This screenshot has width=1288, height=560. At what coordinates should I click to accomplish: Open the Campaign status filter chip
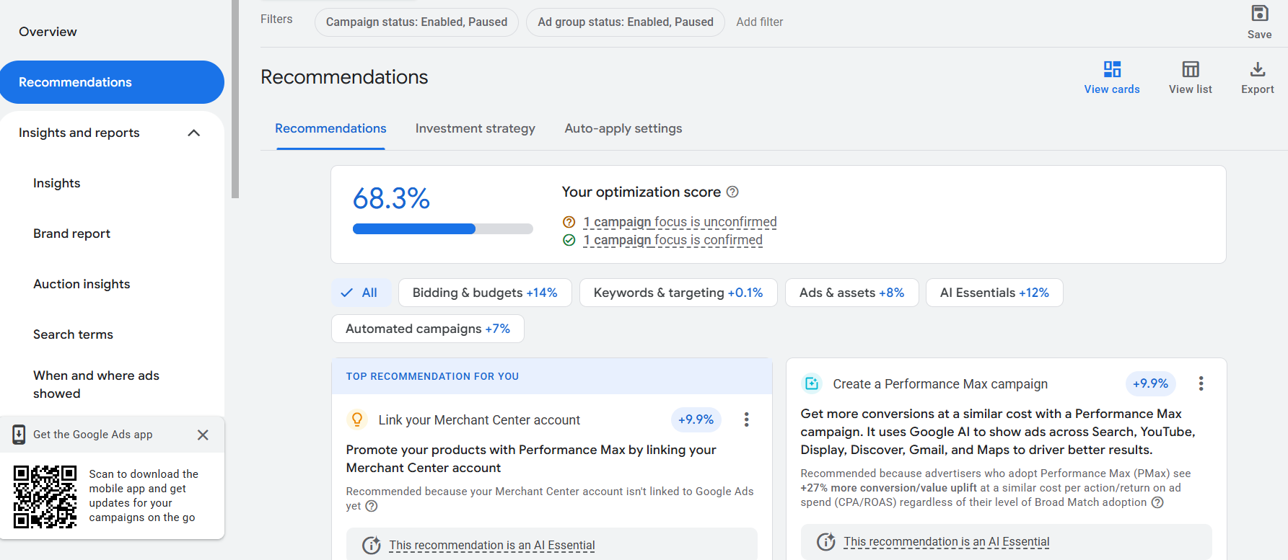point(416,22)
